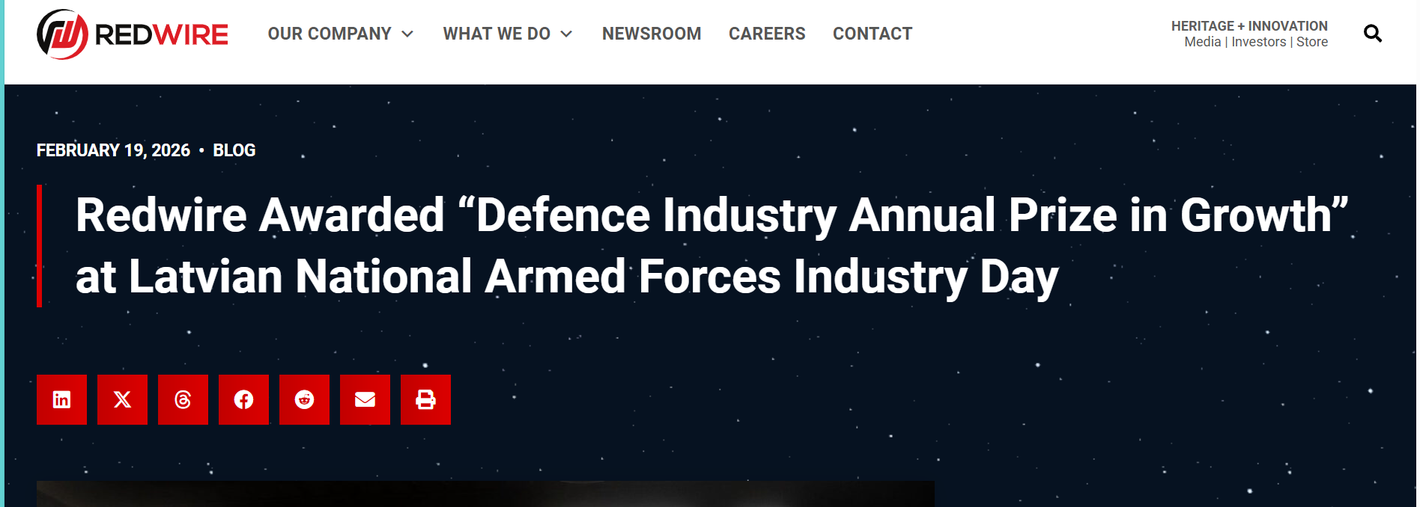The width and height of the screenshot is (1420, 507).
Task: Open the Investors link
Action: (x=1258, y=42)
